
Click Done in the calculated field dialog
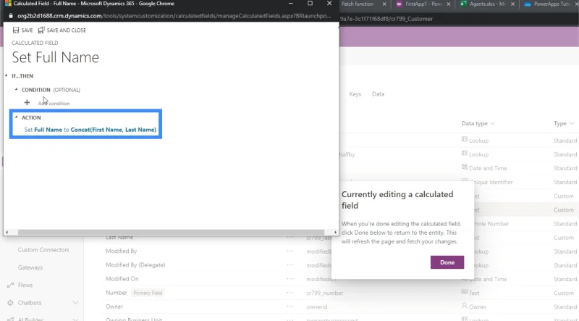click(447, 262)
